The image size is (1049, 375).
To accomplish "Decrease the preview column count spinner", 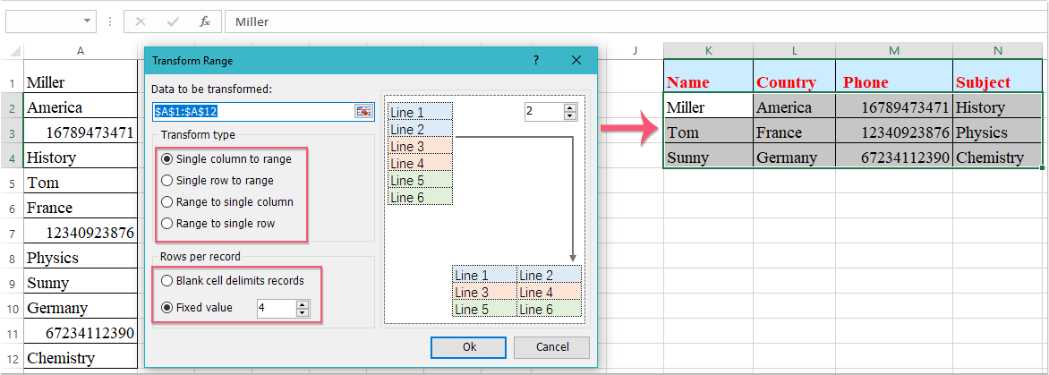I will (570, 115).
